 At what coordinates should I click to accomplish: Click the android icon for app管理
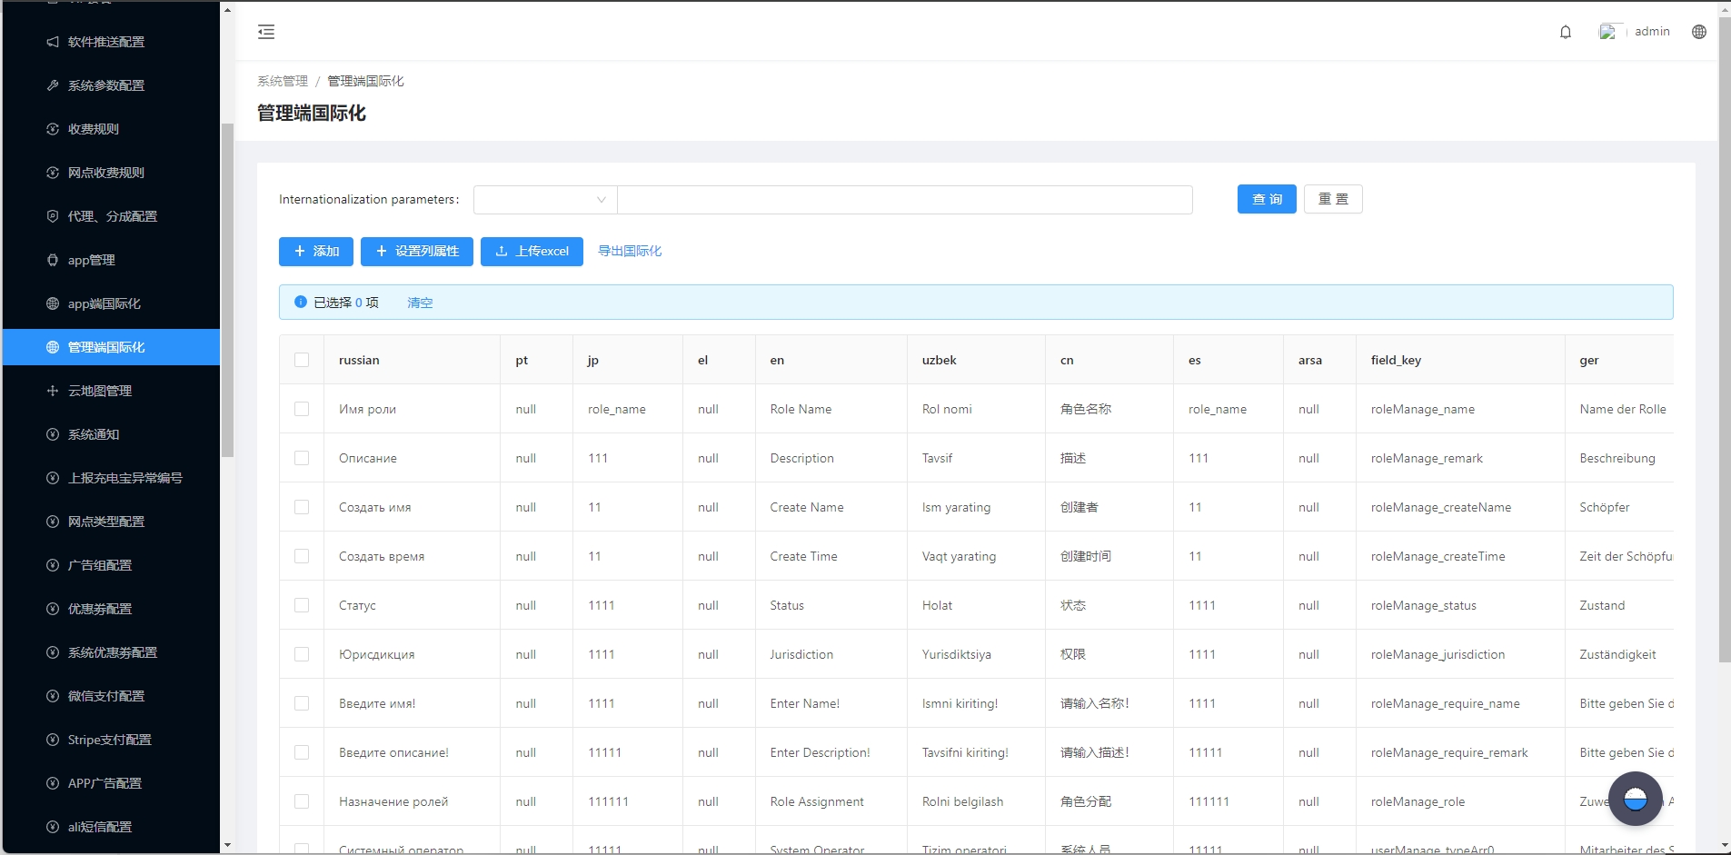point(53,260)
